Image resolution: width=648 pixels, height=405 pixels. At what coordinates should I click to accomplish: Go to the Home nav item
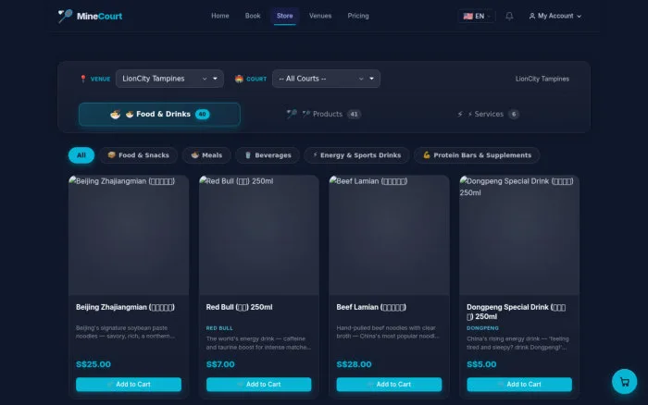pyautogui.click(x=220, y=16)
